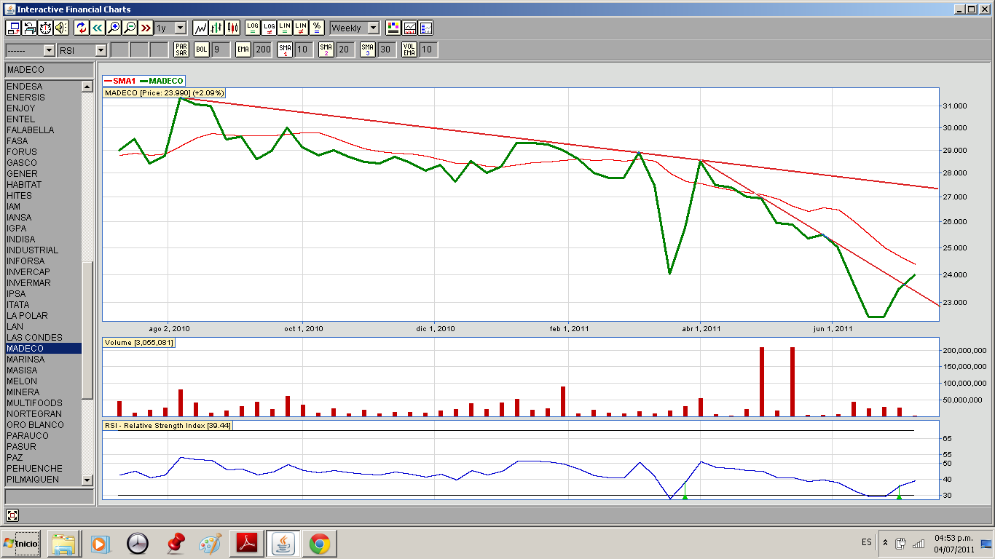This screenshot has width=995, height=559.
Task: Click the EMA period field showing 200
Action: tap(263, 49)
